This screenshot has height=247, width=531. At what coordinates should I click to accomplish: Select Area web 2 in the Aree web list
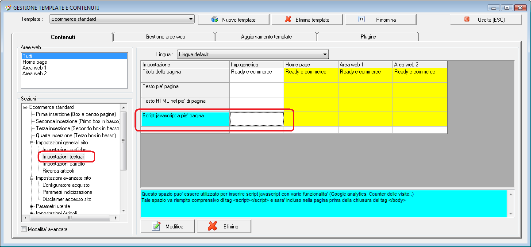[x=74, y=73]
